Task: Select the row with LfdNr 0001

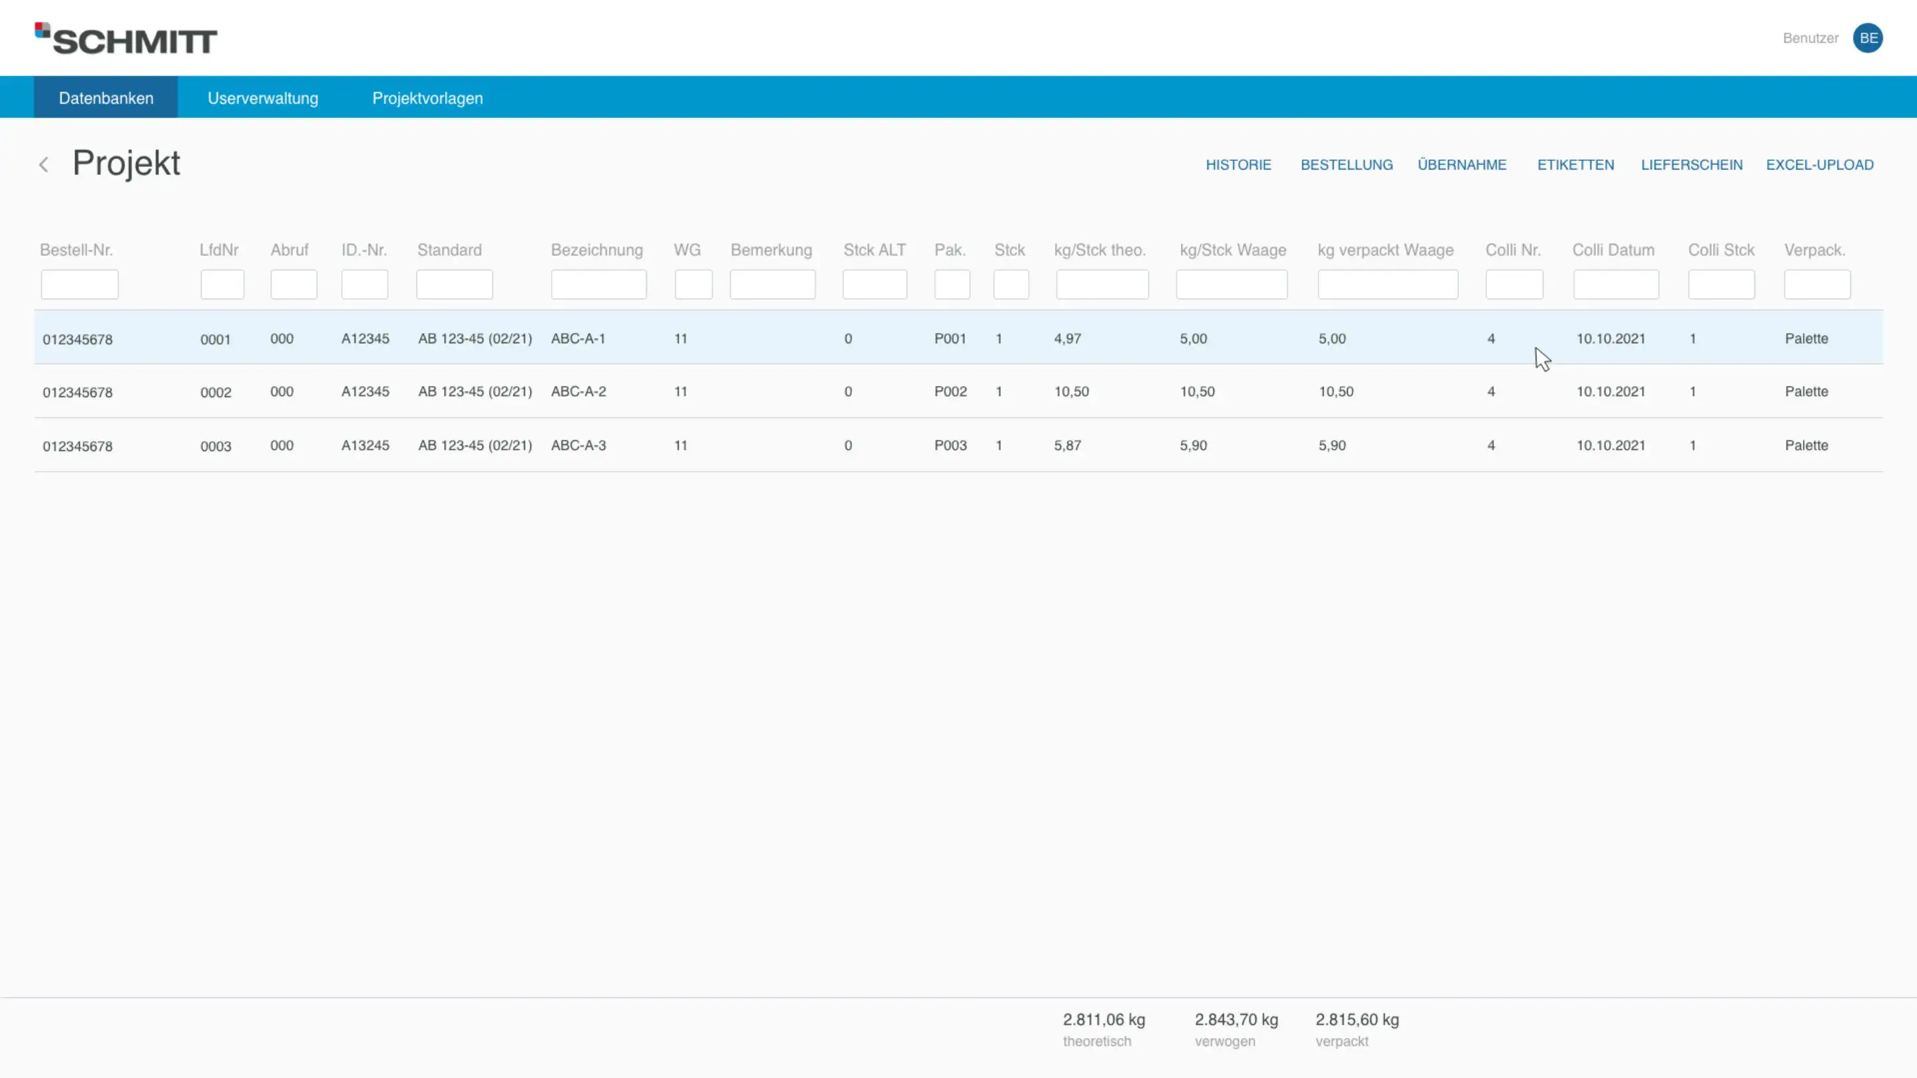Action: pos(958,338)
